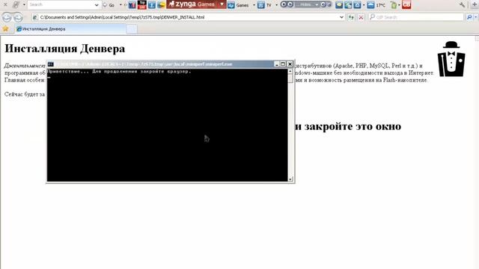The height and width of the screenshot is (269, 479).
Task: Open the toolbar search history dropdown
Action: click(97, 5)
